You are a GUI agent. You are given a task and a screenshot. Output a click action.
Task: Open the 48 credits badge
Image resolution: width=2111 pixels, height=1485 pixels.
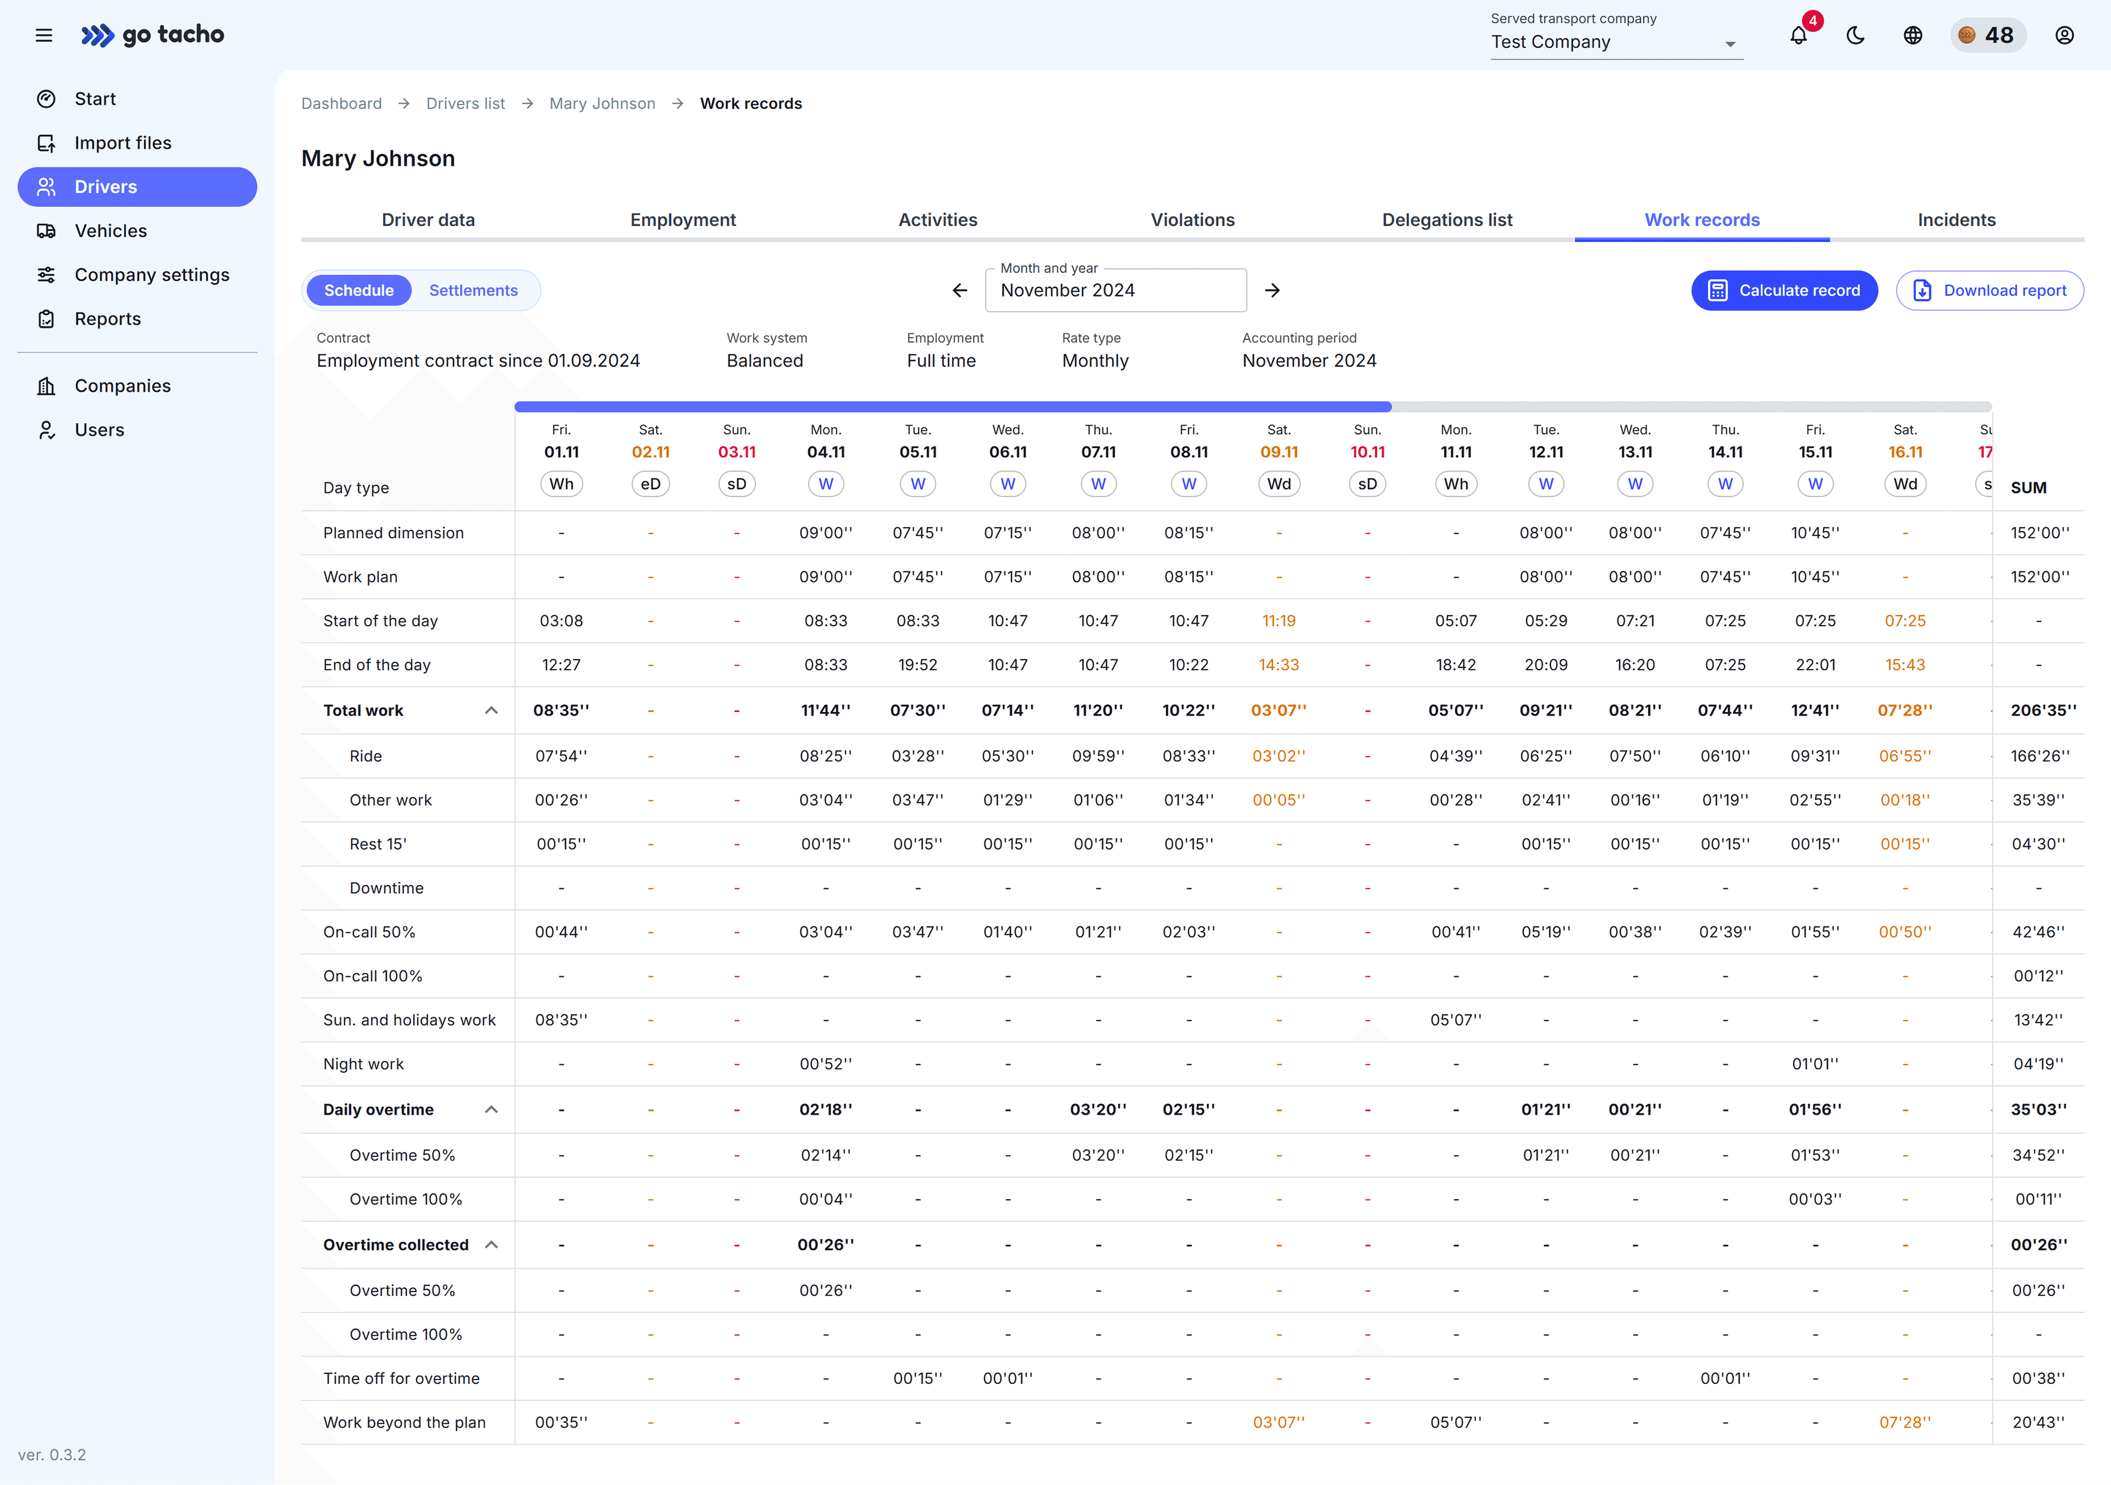pos(1989,35)
